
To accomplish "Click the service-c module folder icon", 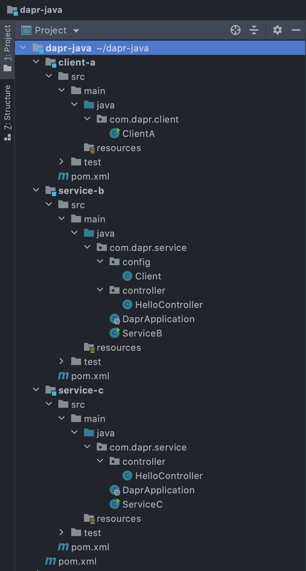I will pyautogui.click(x=51, y=390).
